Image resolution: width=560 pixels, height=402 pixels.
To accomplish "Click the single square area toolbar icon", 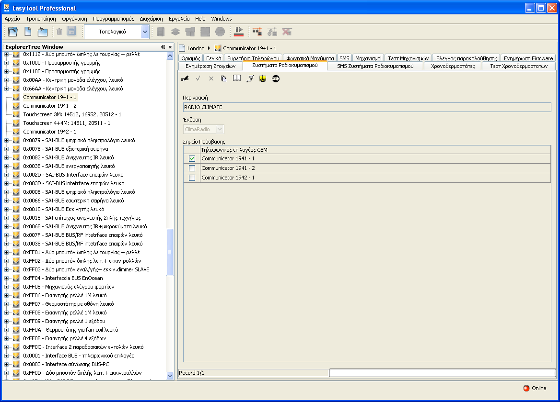I will pyautogui.click(x=205, y=32).
